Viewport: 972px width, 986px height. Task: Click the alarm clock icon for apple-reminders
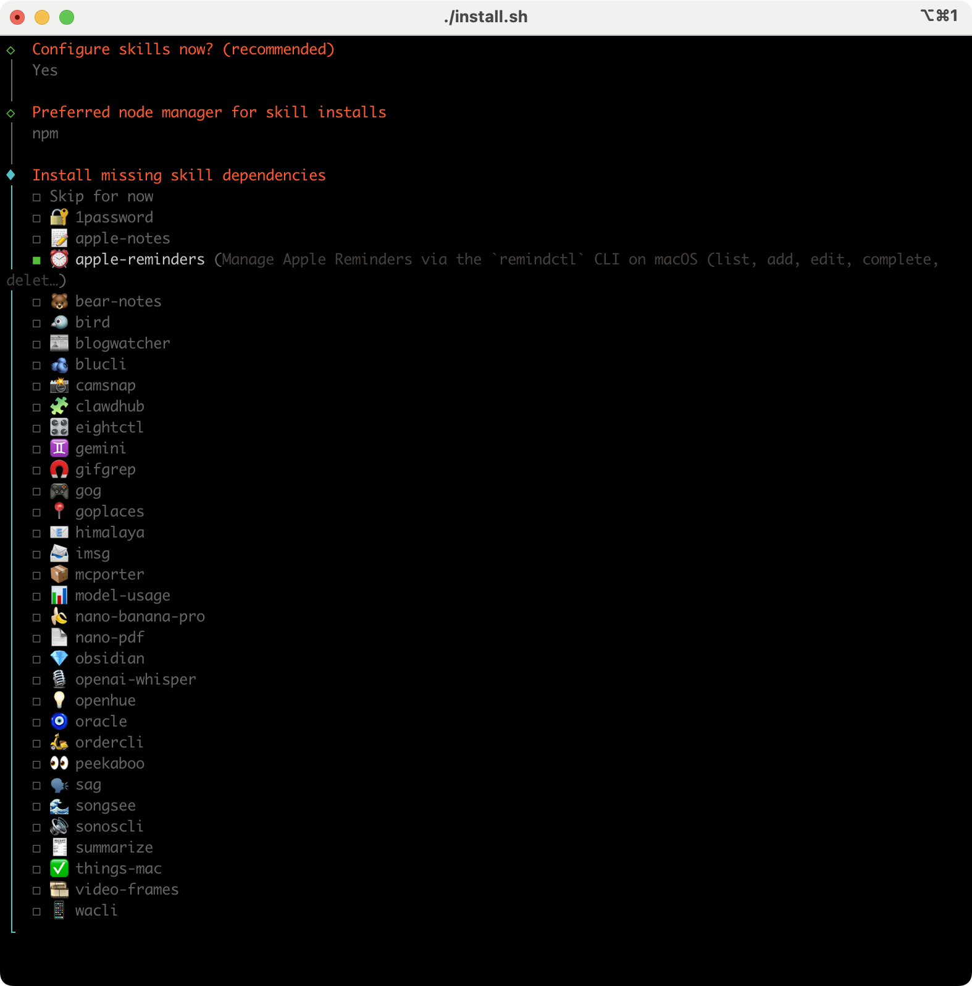tap(59, 259)
